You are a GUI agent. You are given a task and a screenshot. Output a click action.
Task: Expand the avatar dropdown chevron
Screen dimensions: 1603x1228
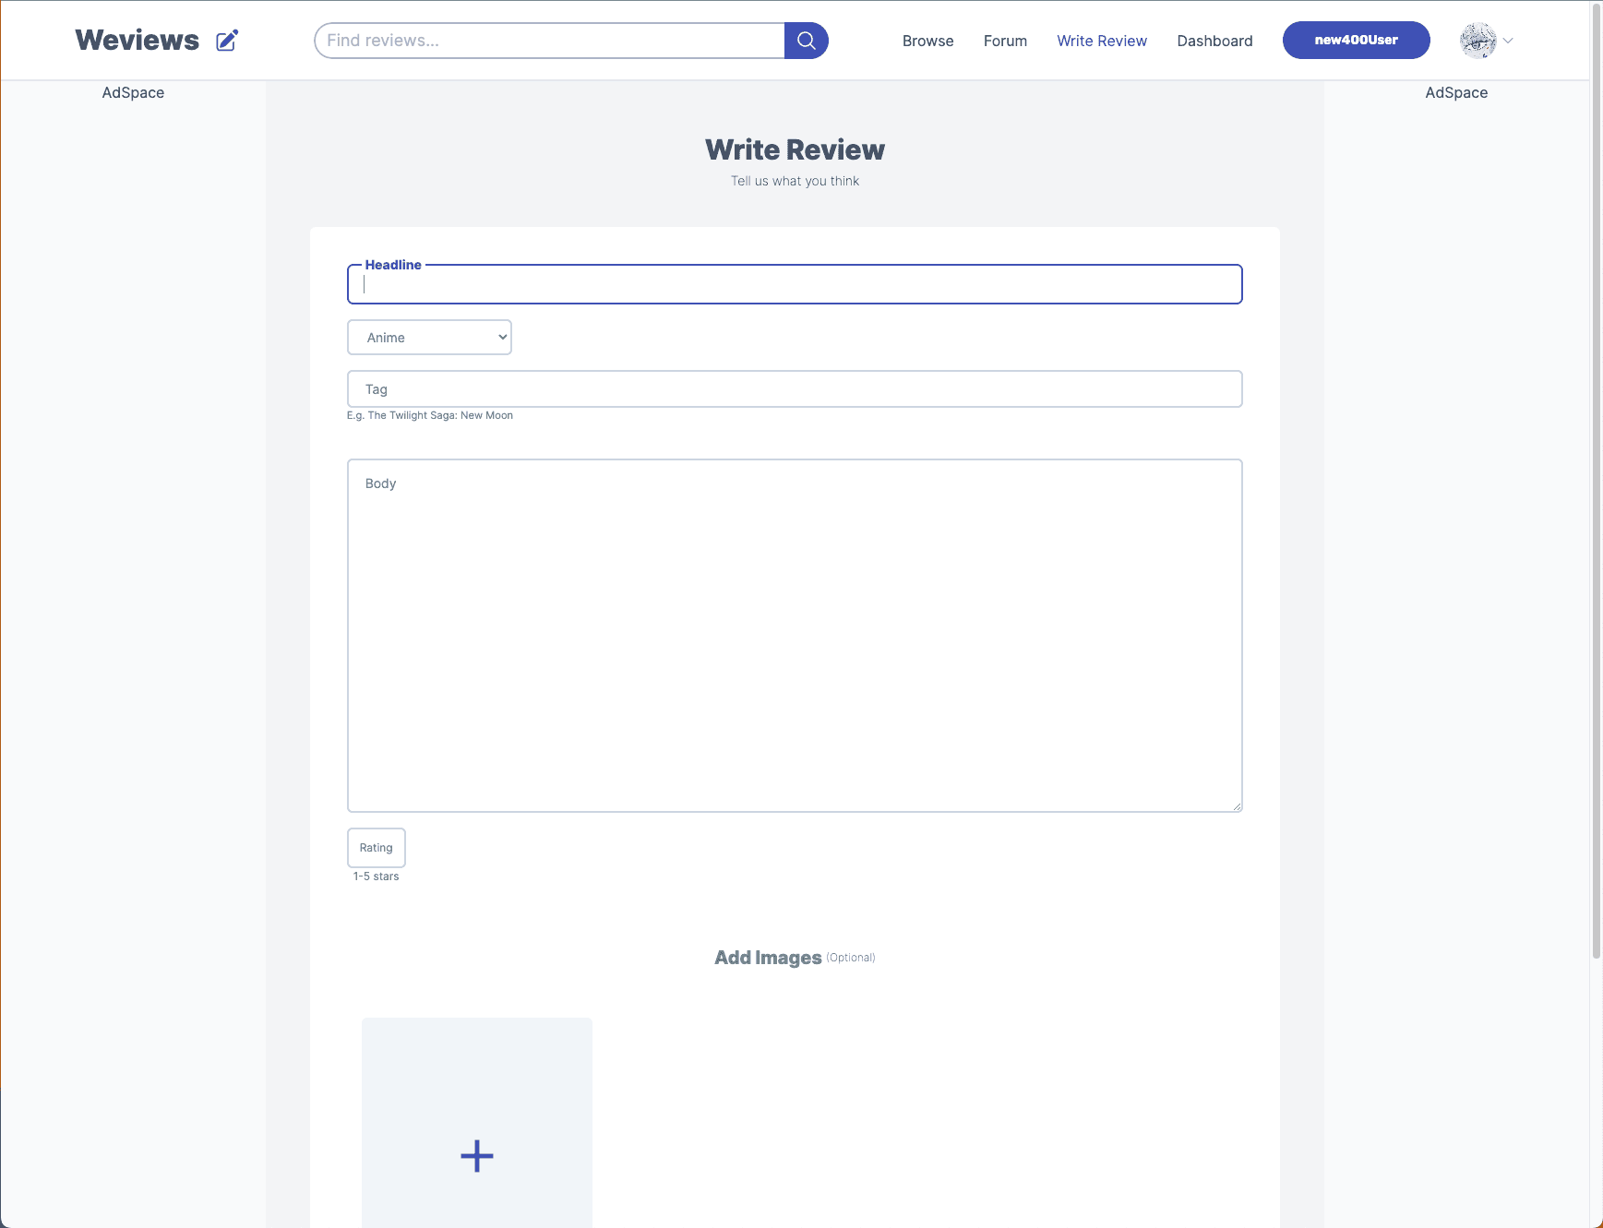click(1508, 41)
